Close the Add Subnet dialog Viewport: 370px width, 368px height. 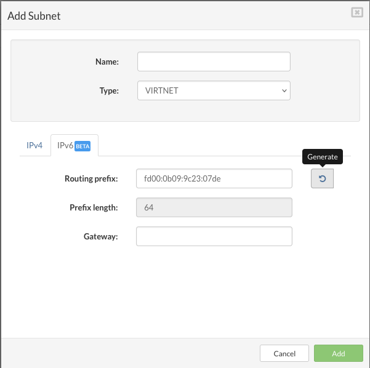[x=357, y=12]
